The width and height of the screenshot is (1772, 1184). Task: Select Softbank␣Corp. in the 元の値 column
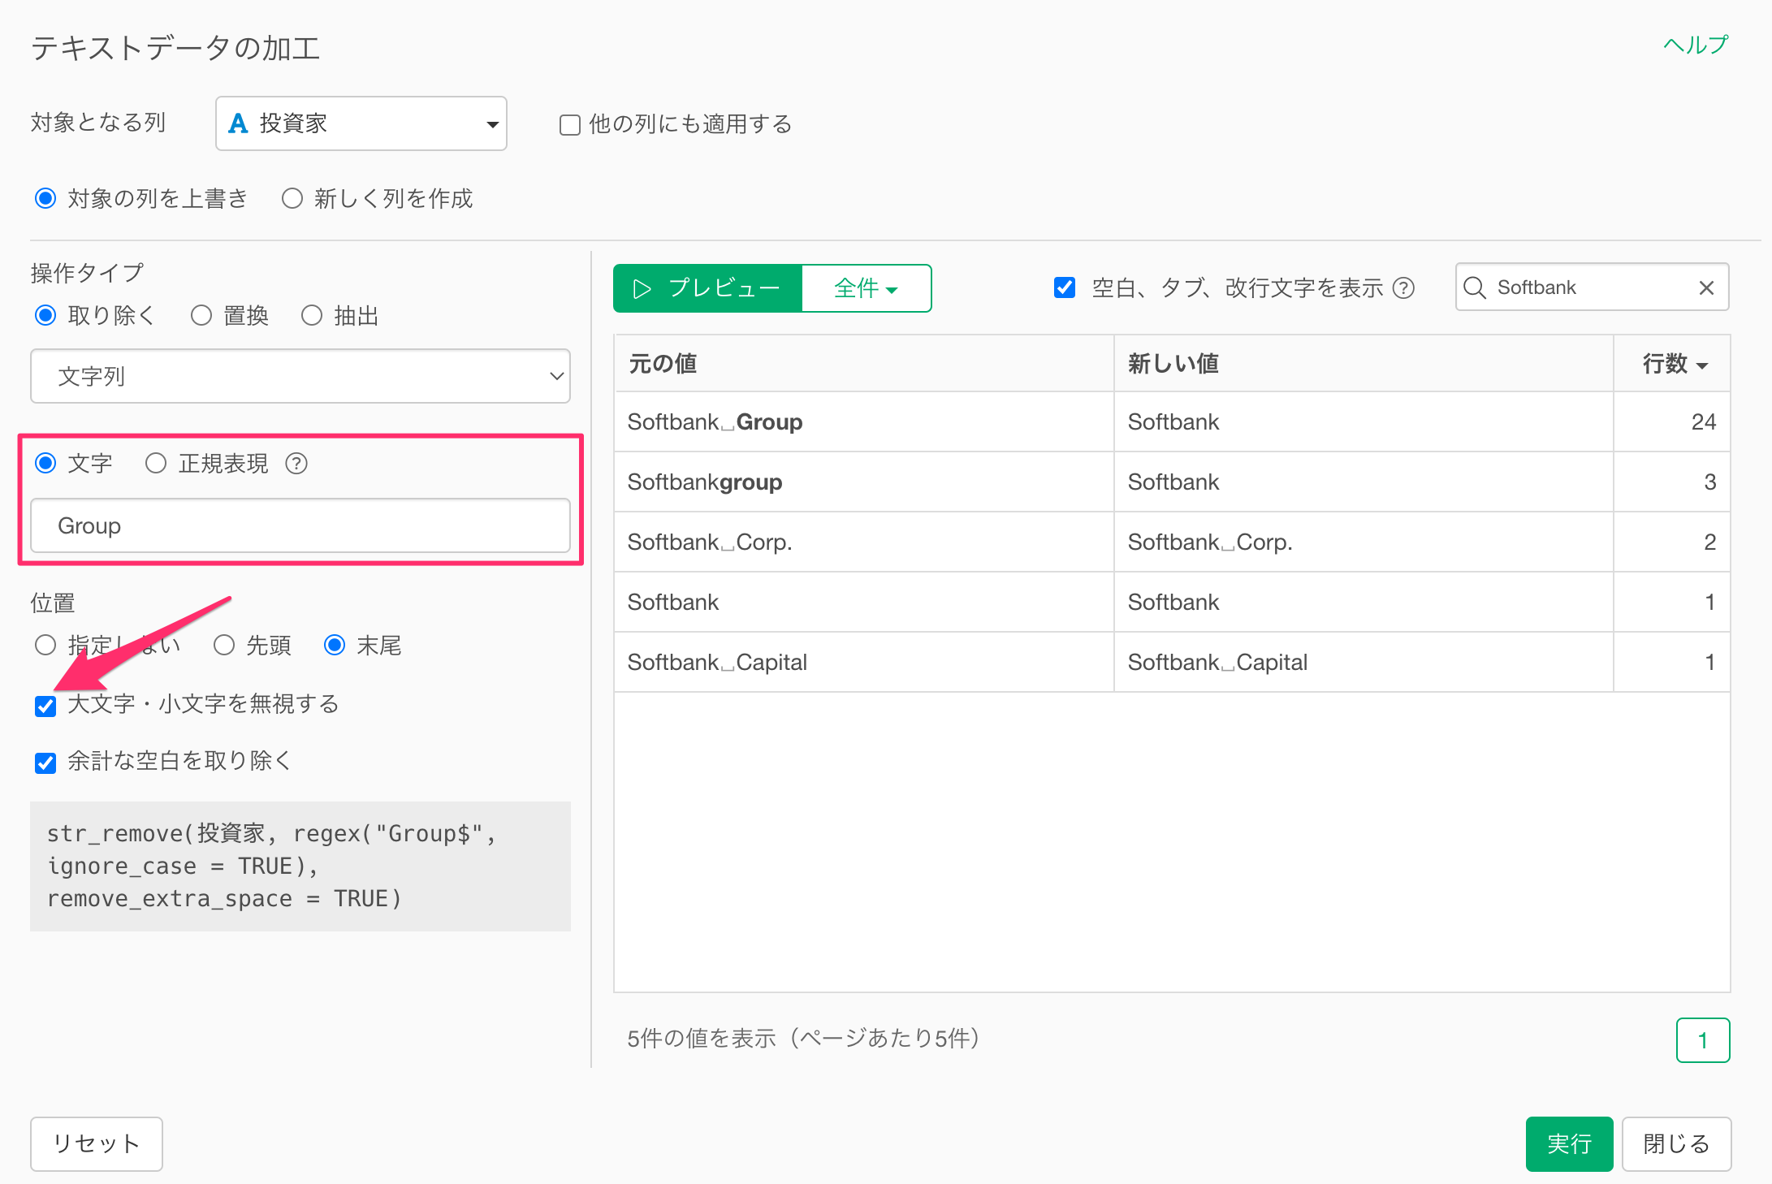(864, 542)
